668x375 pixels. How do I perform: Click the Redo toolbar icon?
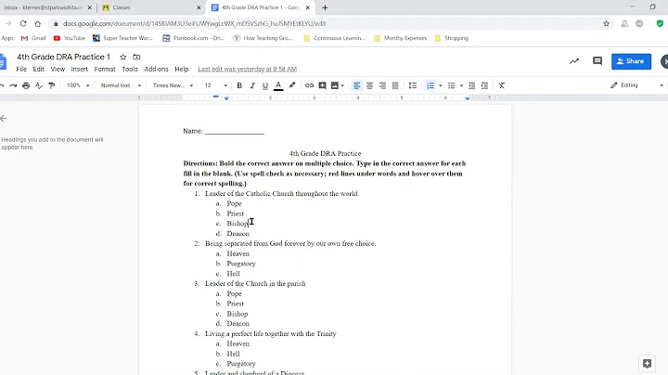pos(13,85)
